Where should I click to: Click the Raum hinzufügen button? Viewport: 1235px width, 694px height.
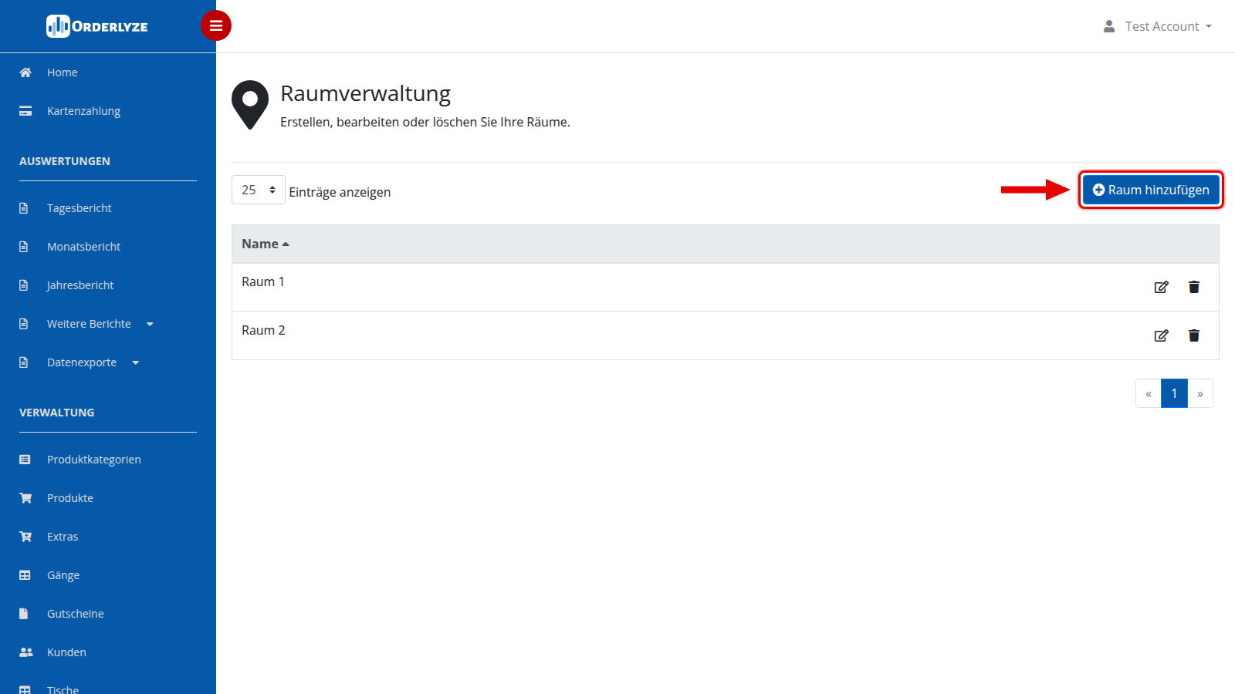(x=1151, y=190)
